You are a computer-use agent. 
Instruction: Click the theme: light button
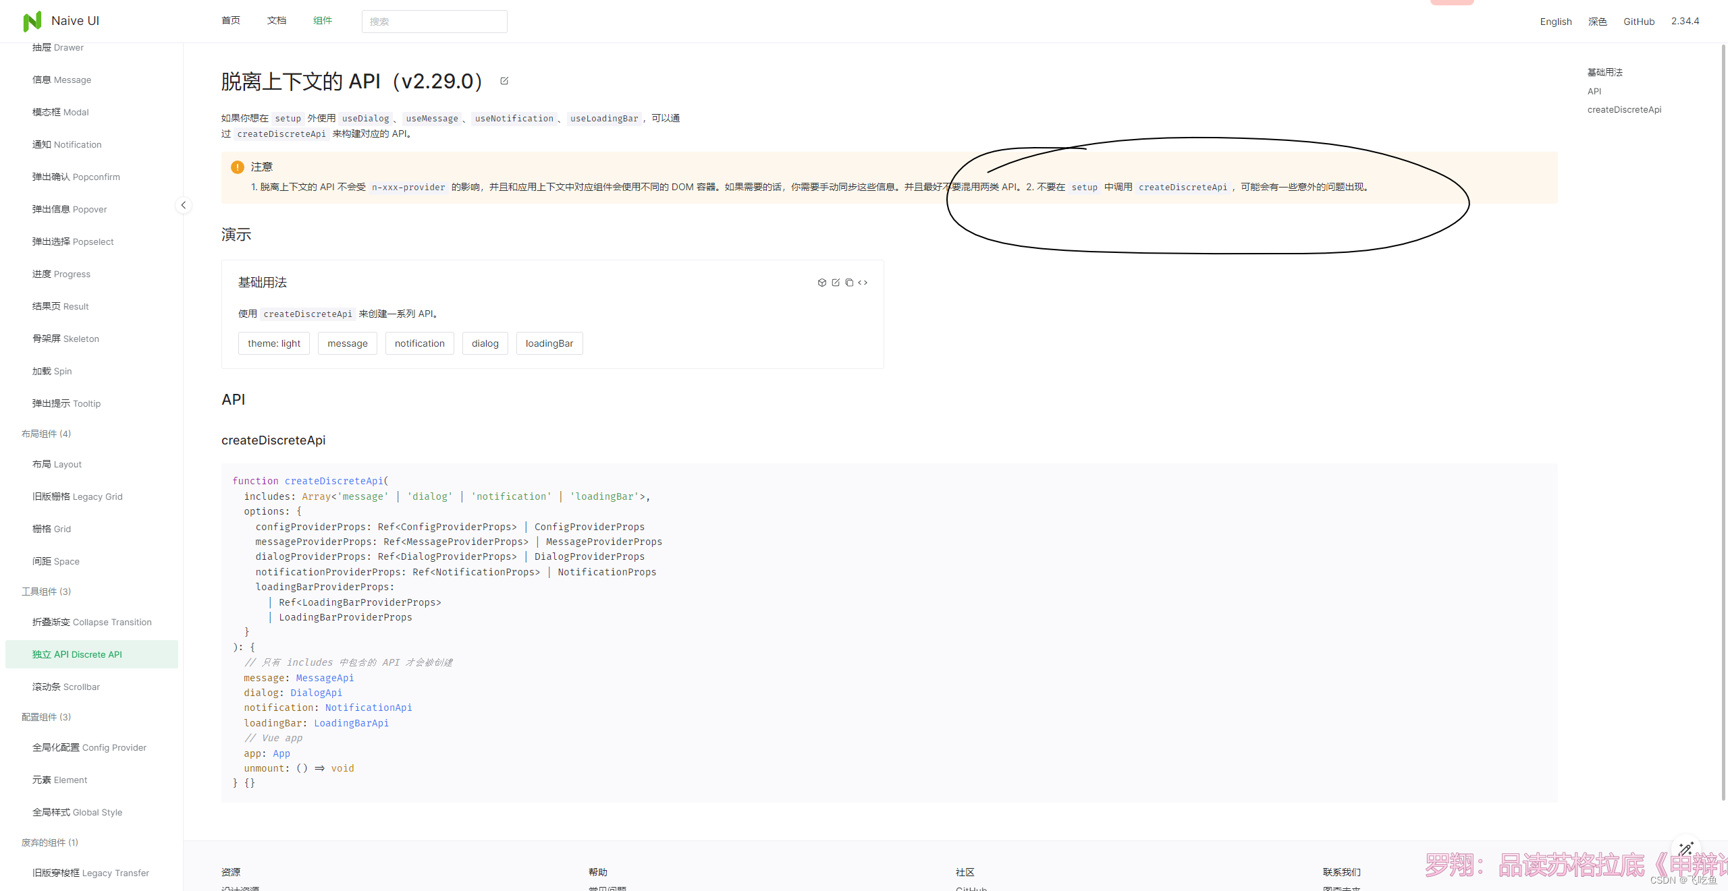274,343
